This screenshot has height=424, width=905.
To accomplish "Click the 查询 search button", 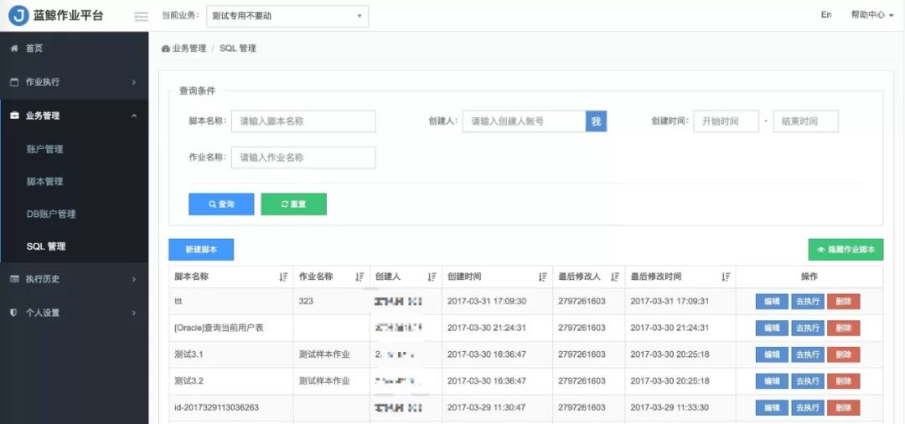I will point(221,204).
